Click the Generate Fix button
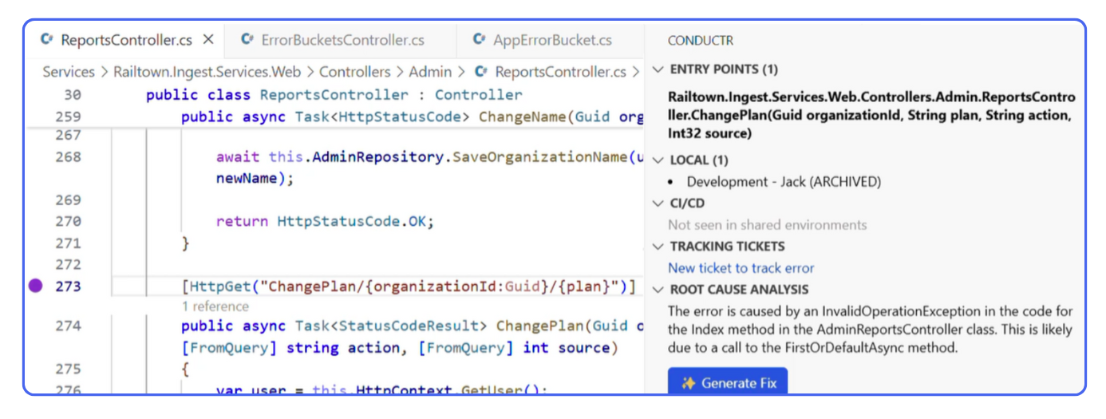Viewport: 1106px width, 419px height. [x=728, y=383]
